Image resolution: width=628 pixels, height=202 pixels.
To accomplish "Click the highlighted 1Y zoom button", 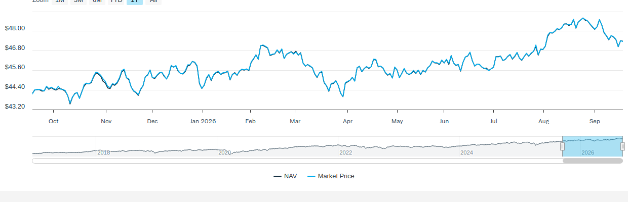I will tap(135, 2).
